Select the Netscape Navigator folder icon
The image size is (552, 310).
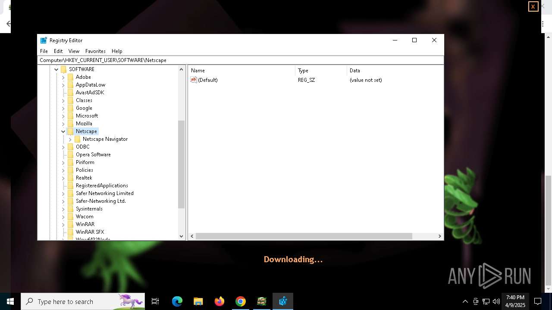tap(78, 139)
